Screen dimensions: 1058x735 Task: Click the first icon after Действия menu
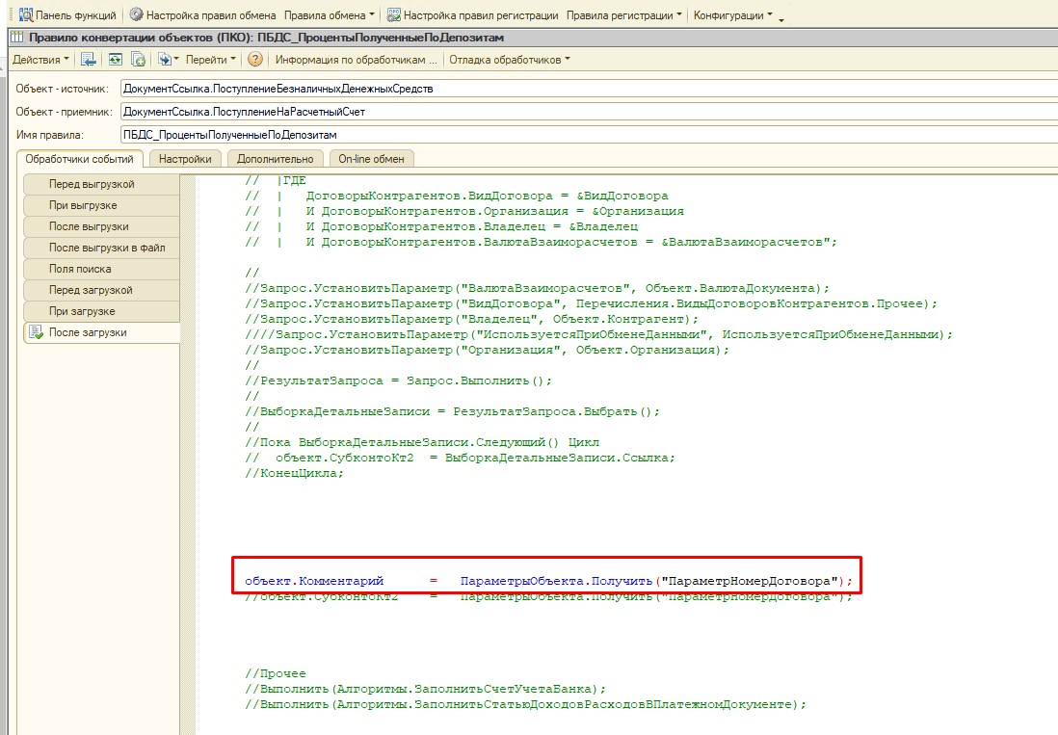89,60
